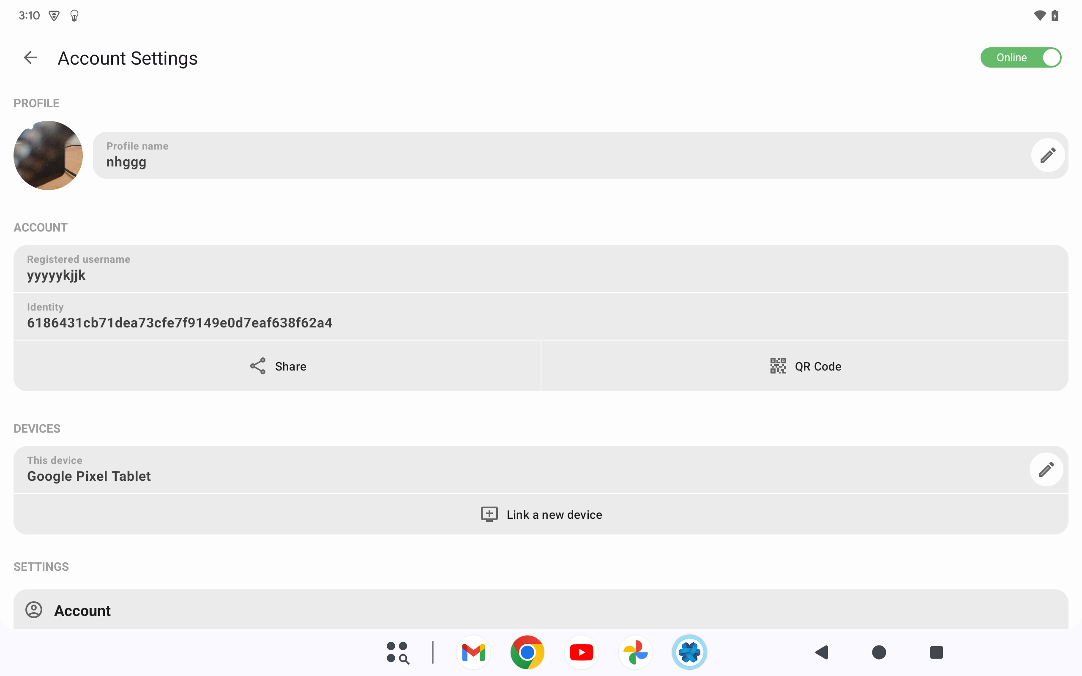Launch Chrome from the taskbar
The width and height of the screenshot is (1082, 676).
[x=527, y=652]
